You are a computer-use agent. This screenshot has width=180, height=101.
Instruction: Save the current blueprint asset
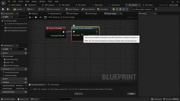point(3,9)
